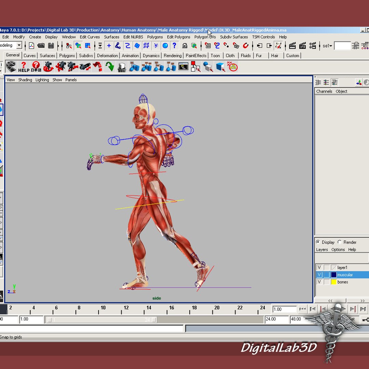This screenshot has width=369, height=369.
Task: Toggle the rendering selection mask blue sphere
Action: (165, 46)
